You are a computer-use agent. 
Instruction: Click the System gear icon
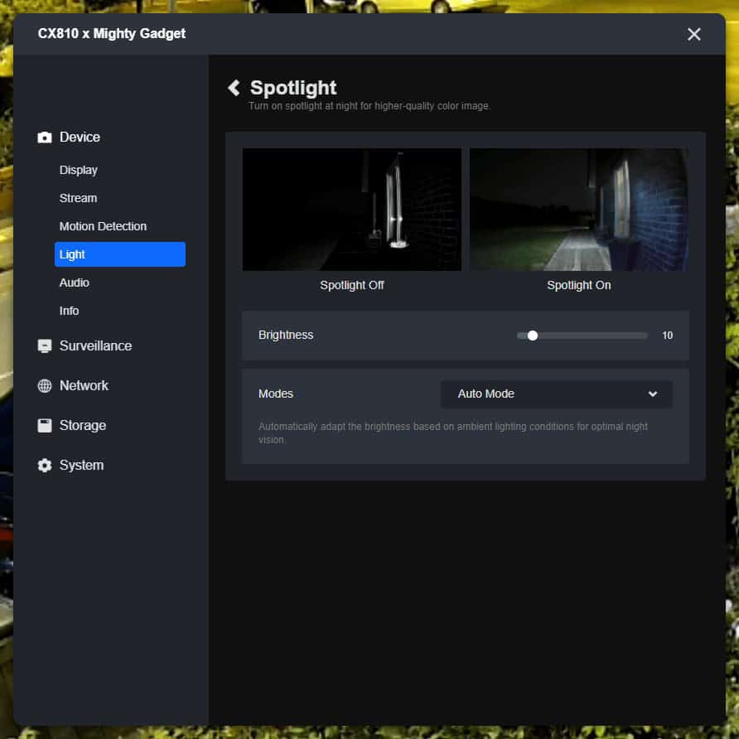point(45,466)
